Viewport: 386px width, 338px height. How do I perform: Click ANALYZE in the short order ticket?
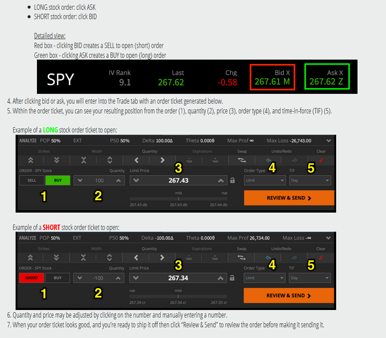[x=28, y=238]
